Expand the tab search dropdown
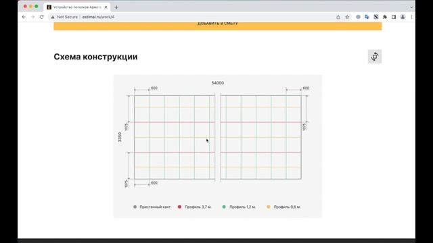 [411, 7]
